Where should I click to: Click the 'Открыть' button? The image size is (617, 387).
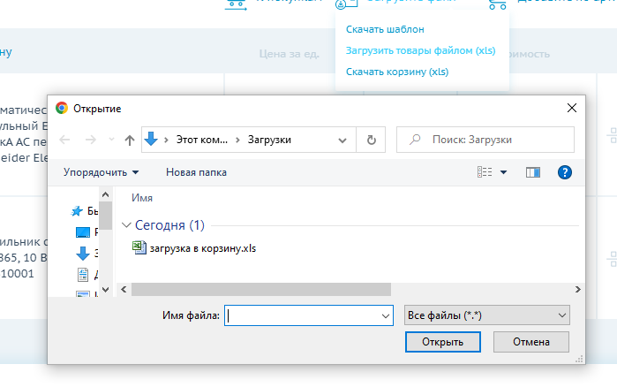443,342
